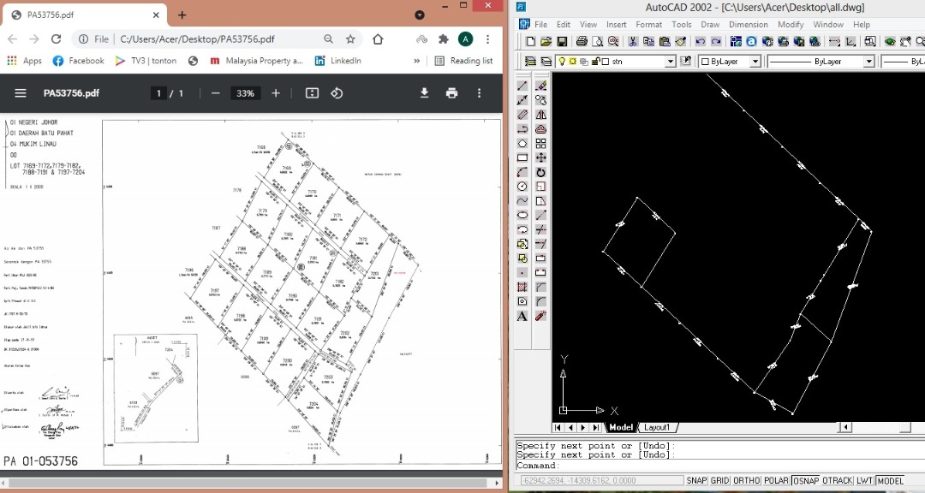Toggle OTRACK object tracking
Screen dimensions: 925x493
pos(837,481)
